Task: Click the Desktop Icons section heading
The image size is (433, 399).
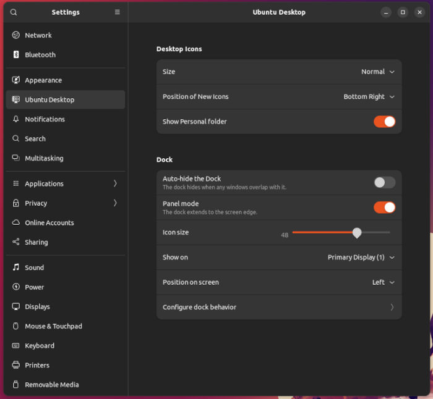Action: click(179, 49)
